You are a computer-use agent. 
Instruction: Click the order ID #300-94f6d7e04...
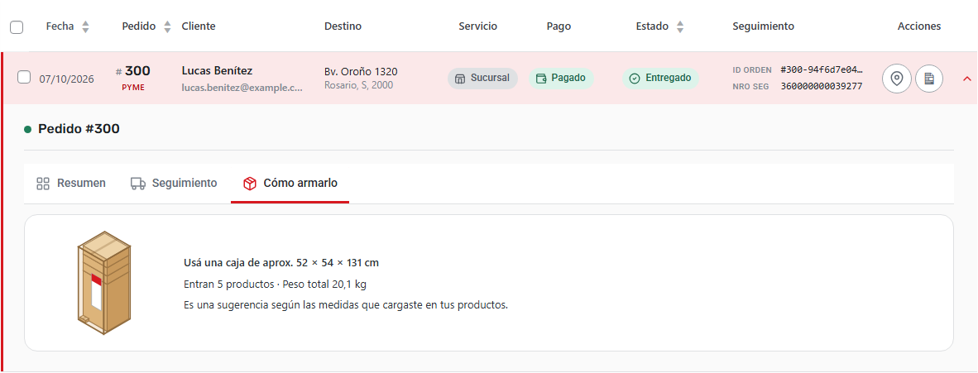tap(822, 69)
